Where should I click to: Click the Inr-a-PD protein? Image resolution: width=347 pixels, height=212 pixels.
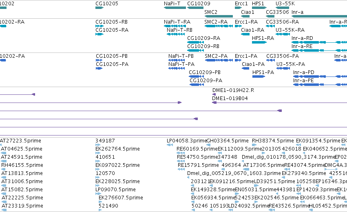click(320, 76)
